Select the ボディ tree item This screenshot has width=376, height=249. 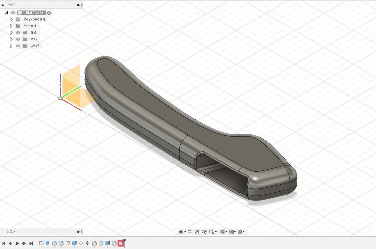tap(34, 39)
